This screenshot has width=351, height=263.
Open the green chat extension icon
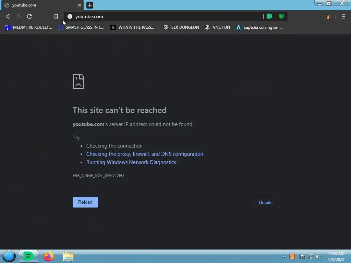[x=269, y=16]
